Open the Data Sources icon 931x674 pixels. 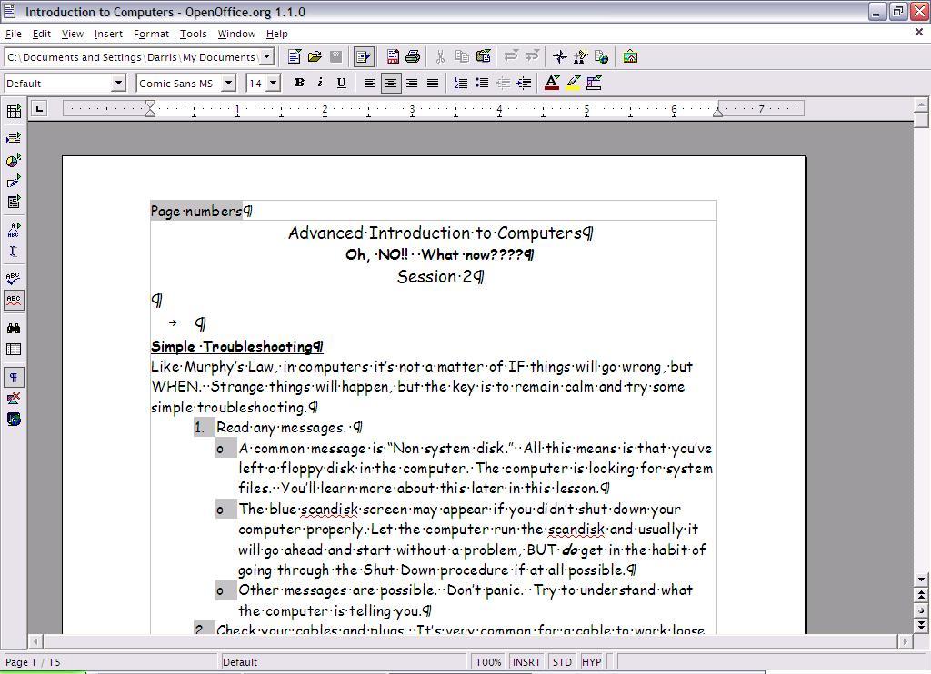(x=14, y=350)
